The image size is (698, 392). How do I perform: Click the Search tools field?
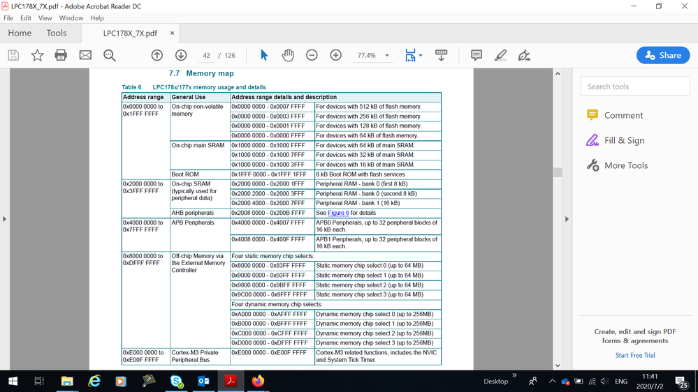(635, 86)
